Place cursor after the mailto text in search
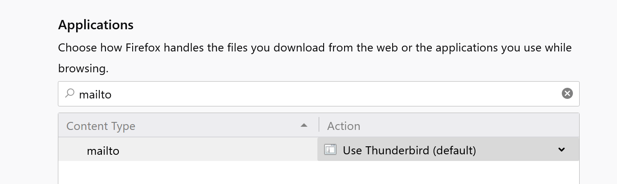The image size is (617, 184). (x=112, y=94)
